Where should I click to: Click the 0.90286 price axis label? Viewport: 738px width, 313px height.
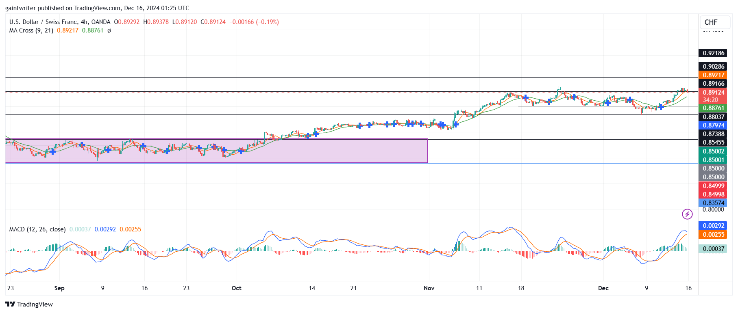(x=712, y=67)
